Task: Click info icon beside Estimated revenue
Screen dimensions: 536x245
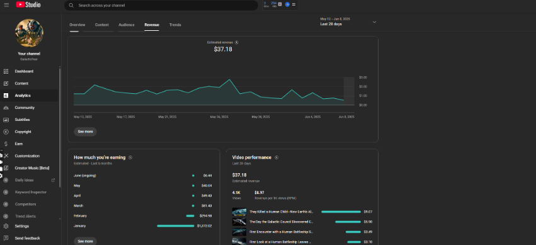Action: tap(237, 42)
